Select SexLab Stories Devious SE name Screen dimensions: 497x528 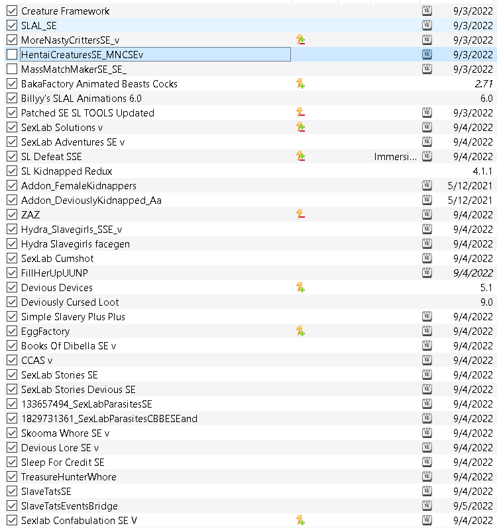point(78,390)
